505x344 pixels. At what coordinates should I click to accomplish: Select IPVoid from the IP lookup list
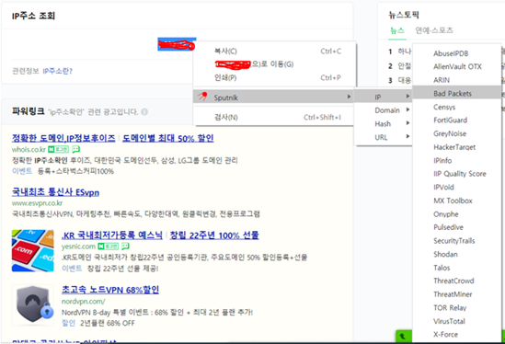(456, 187)
